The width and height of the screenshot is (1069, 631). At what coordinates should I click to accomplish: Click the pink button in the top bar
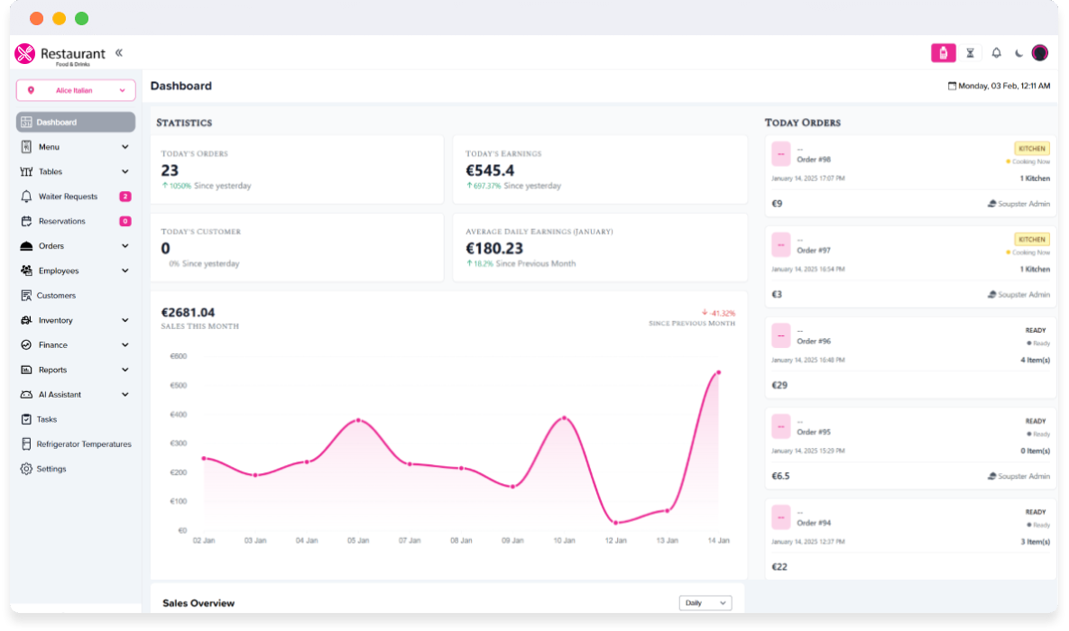pyautogui.click(x=943, y=53)
